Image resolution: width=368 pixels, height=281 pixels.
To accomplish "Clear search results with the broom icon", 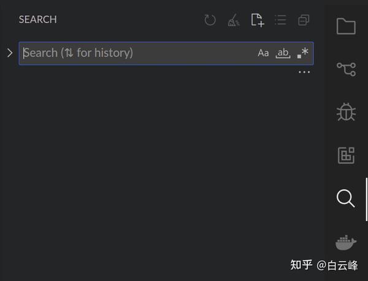I will click(234, 20).
